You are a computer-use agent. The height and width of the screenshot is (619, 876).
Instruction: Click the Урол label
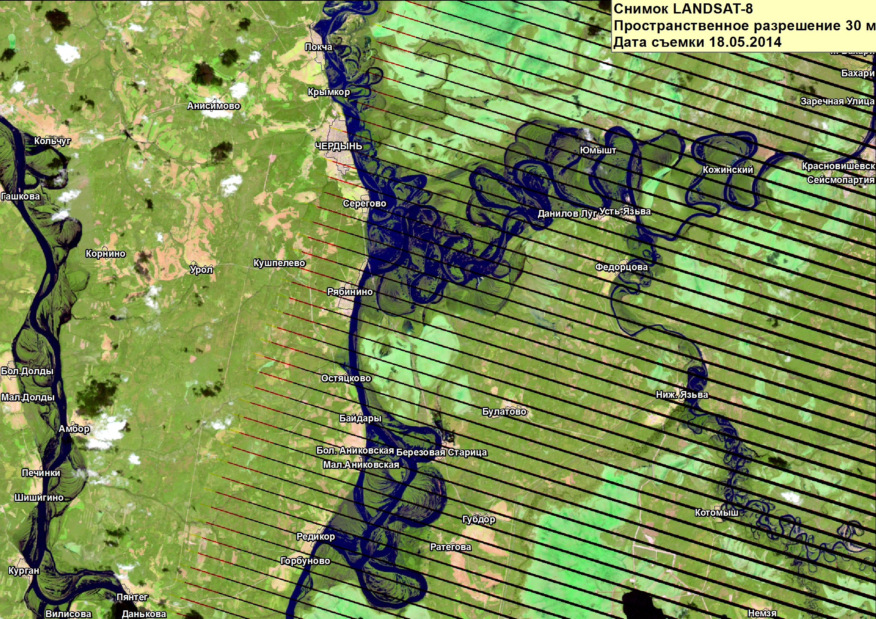coord(201,270)
